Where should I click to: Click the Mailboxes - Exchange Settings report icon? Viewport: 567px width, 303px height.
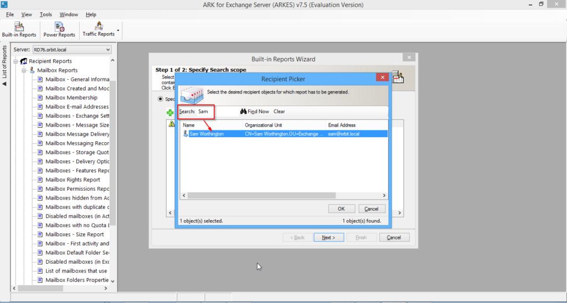[x=40, y=116]
